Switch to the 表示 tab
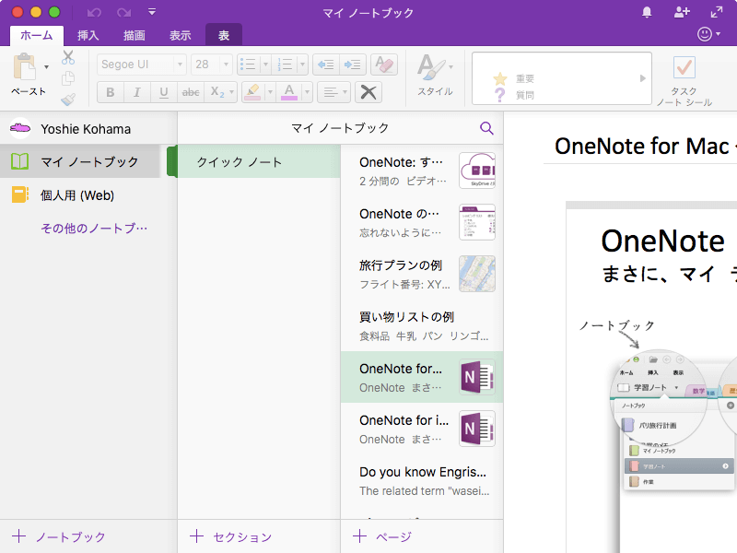737x553 pixels. 180,35
